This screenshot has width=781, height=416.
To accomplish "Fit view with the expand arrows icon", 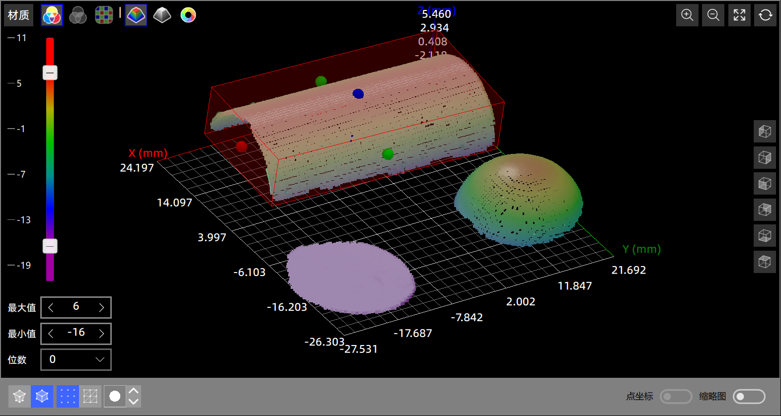I will tap(739, 15).
